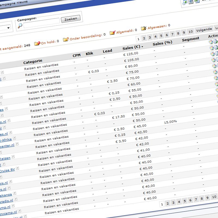The image size is (218, 218).
Task: Go to page 2 in top pagination
Action: pos(144,38)
